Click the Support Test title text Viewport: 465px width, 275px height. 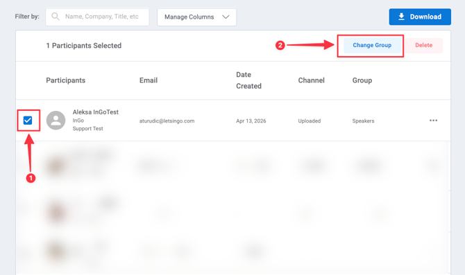point(87,128)
